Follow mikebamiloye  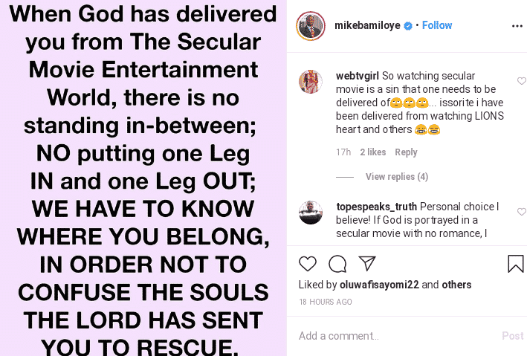click(x=437, y=25)
